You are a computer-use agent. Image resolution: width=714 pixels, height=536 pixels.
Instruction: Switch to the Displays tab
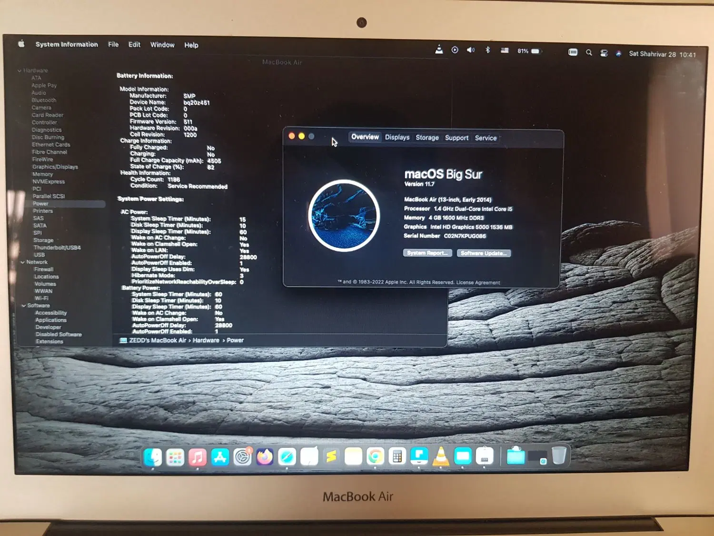(x=397, y=137)
